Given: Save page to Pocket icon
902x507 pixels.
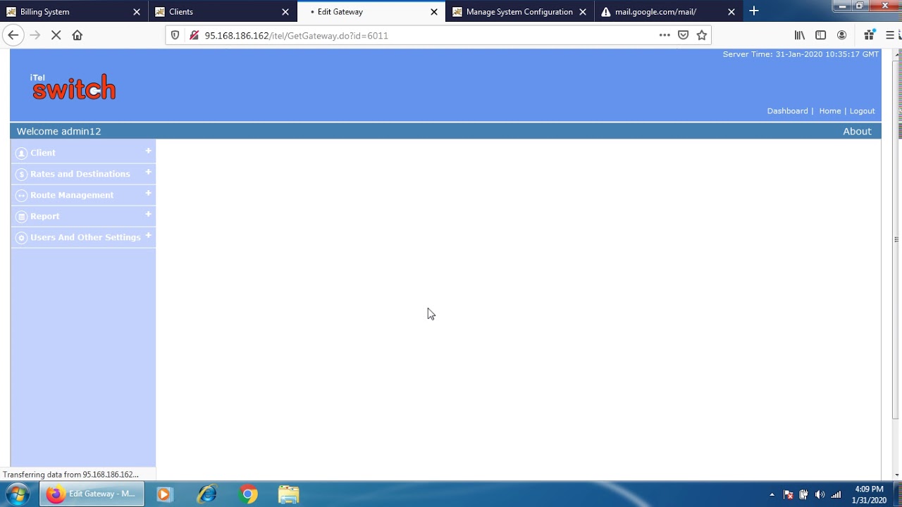Looking at the screenshot, I should coord(683,35).
